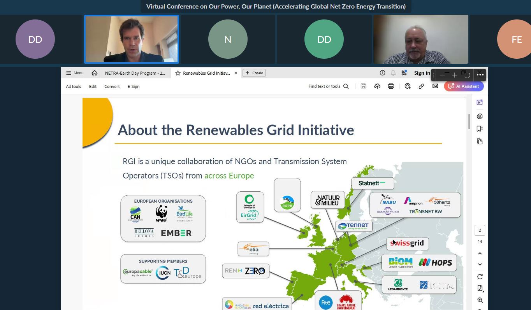Image resolution: width=531 pixels, height=310 pixels.
Task: Open the hamburger Menu dropdown
Action: [75, 73]
